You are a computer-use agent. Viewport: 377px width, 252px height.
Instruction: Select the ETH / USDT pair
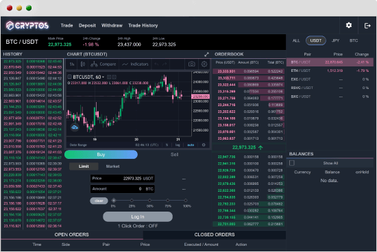point(330,71)
